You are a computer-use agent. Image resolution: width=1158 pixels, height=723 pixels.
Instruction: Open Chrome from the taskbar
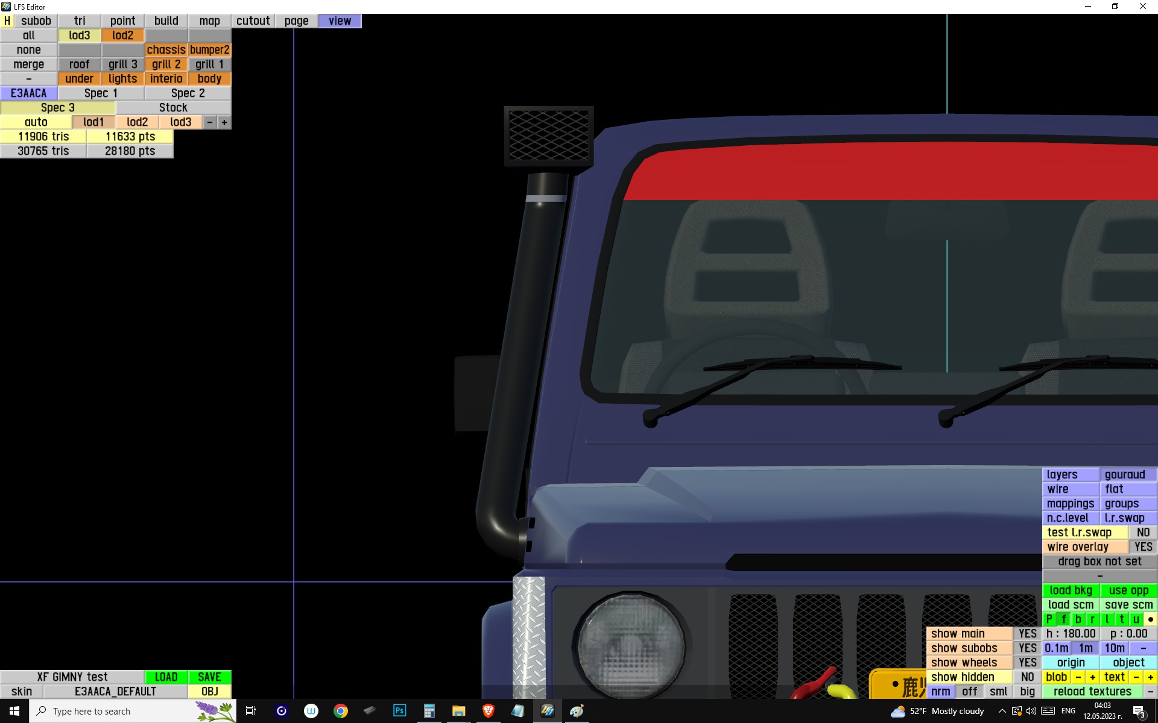click(x=341, y=711)
